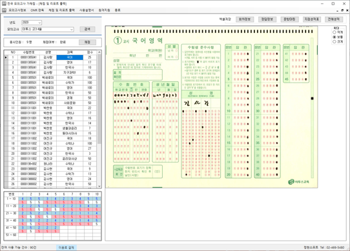350x251 pixels.
Task: Restore the inner child window
Action: pos(342,10)
